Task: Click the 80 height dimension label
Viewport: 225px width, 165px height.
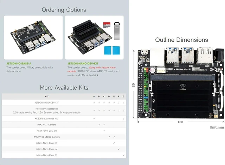Action: (134, 85)
